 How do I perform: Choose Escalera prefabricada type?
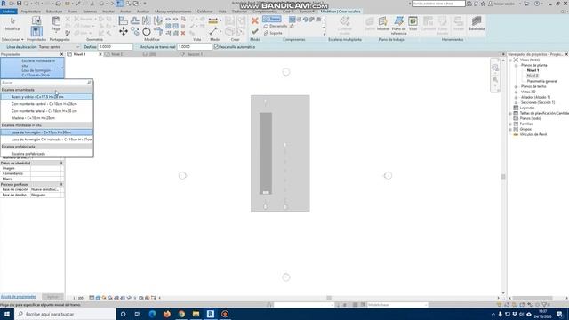(46, 154)
